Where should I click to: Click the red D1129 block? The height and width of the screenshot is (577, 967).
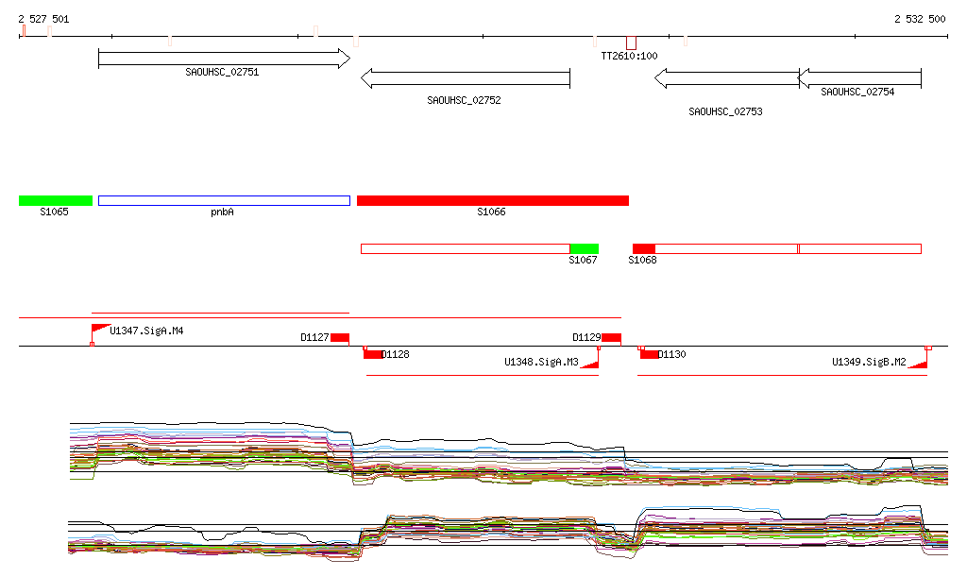tap(611, 338)
